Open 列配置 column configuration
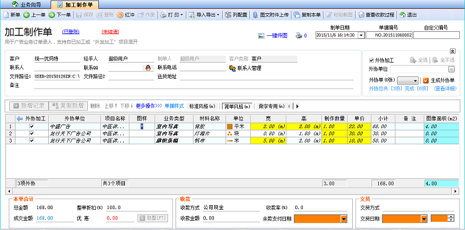The image size is (465, 230). click(236, 15)
